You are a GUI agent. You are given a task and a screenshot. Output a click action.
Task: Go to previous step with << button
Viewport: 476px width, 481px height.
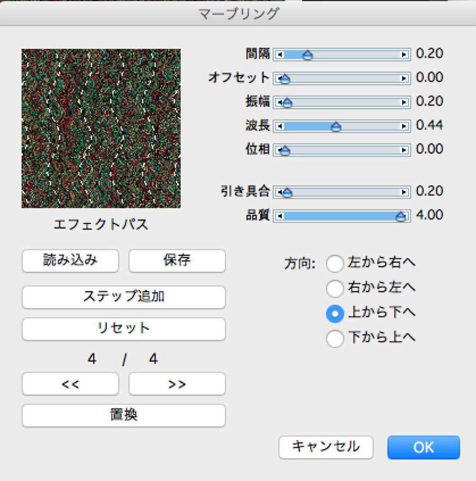pos(70,384)
